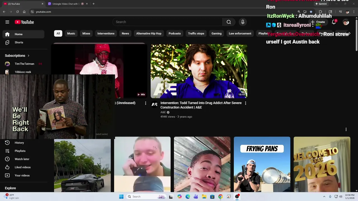Open options for Intervention Todd video
This screenshot has height=201, width=358.
tap(246, 103)
